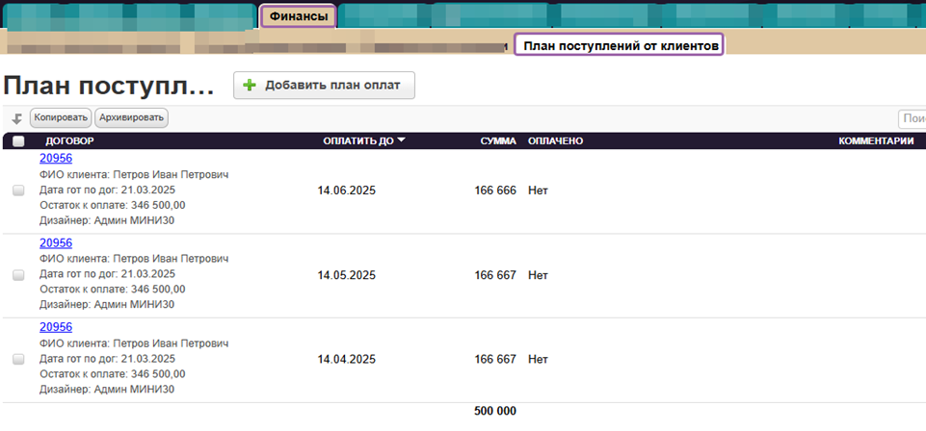Check the row due 14.06.2025
This screenshot has height=431, width=926.
[x=18, y=190]
